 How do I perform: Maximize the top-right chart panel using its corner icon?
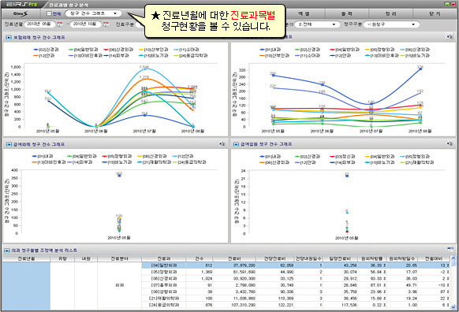450,37
